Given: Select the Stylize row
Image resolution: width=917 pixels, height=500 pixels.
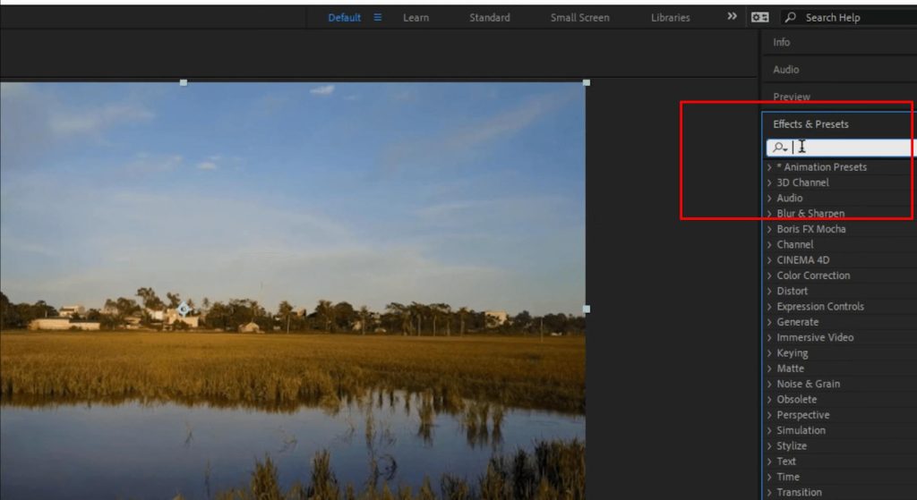Looking at the screenshot, I should [841, 445].
